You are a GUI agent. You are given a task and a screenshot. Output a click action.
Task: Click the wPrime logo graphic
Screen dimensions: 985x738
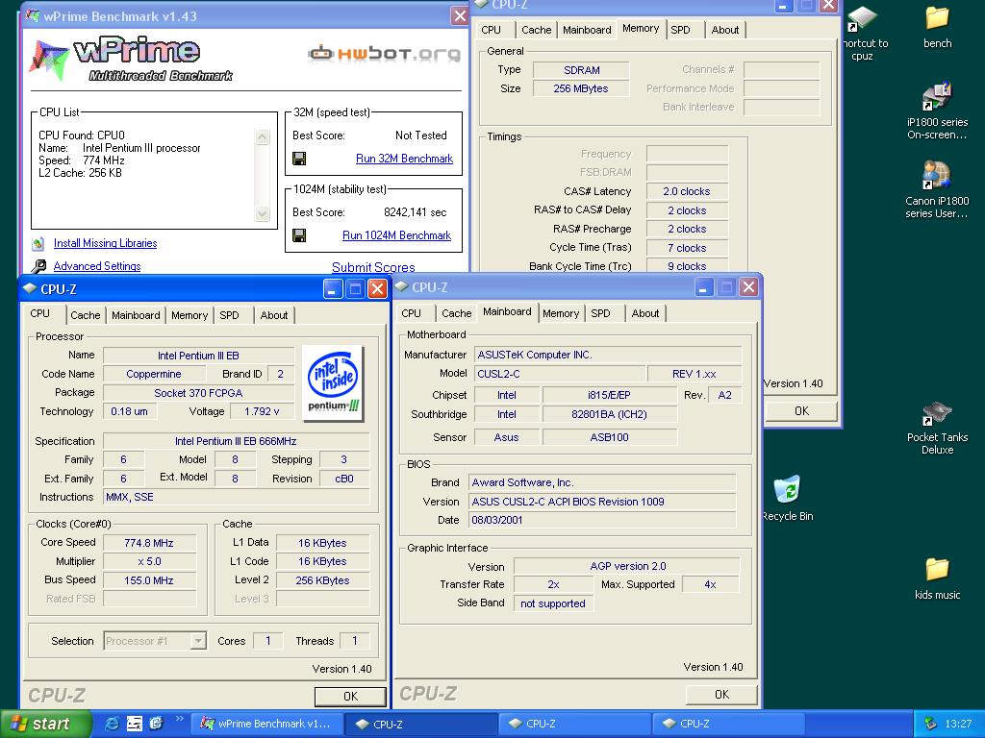[x=131, y=61]
